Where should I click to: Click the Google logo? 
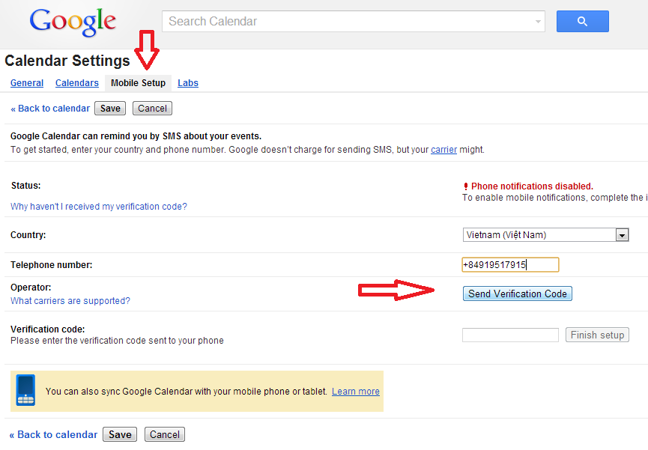[73, 22]
